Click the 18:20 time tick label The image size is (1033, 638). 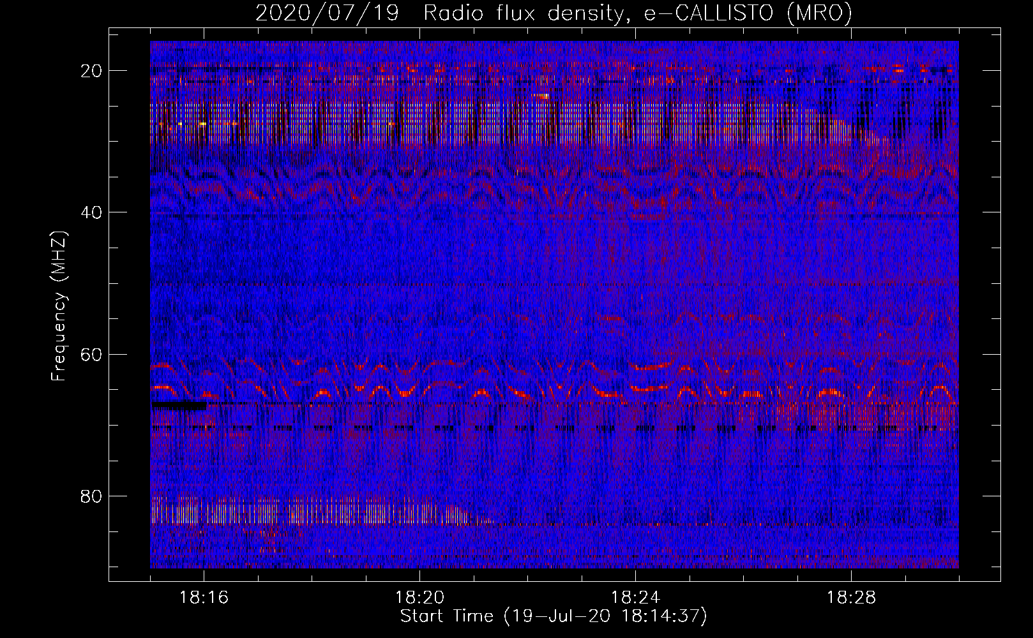click(x=419, y=598)
